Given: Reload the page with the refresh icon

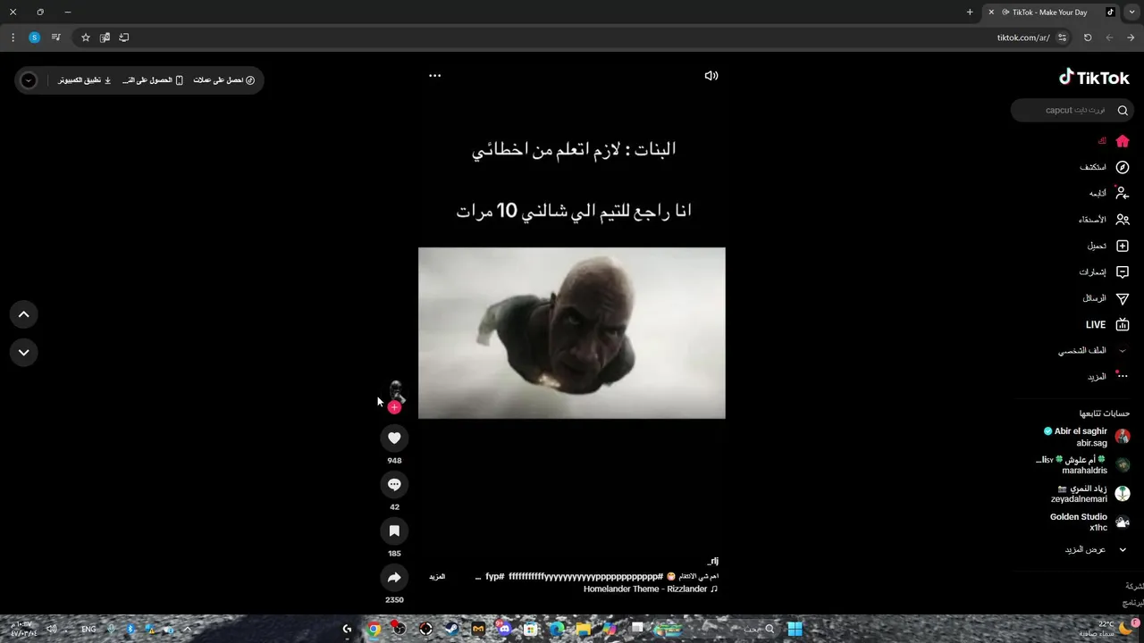Looking at the screenshot, I should (x=1088, y=38).
